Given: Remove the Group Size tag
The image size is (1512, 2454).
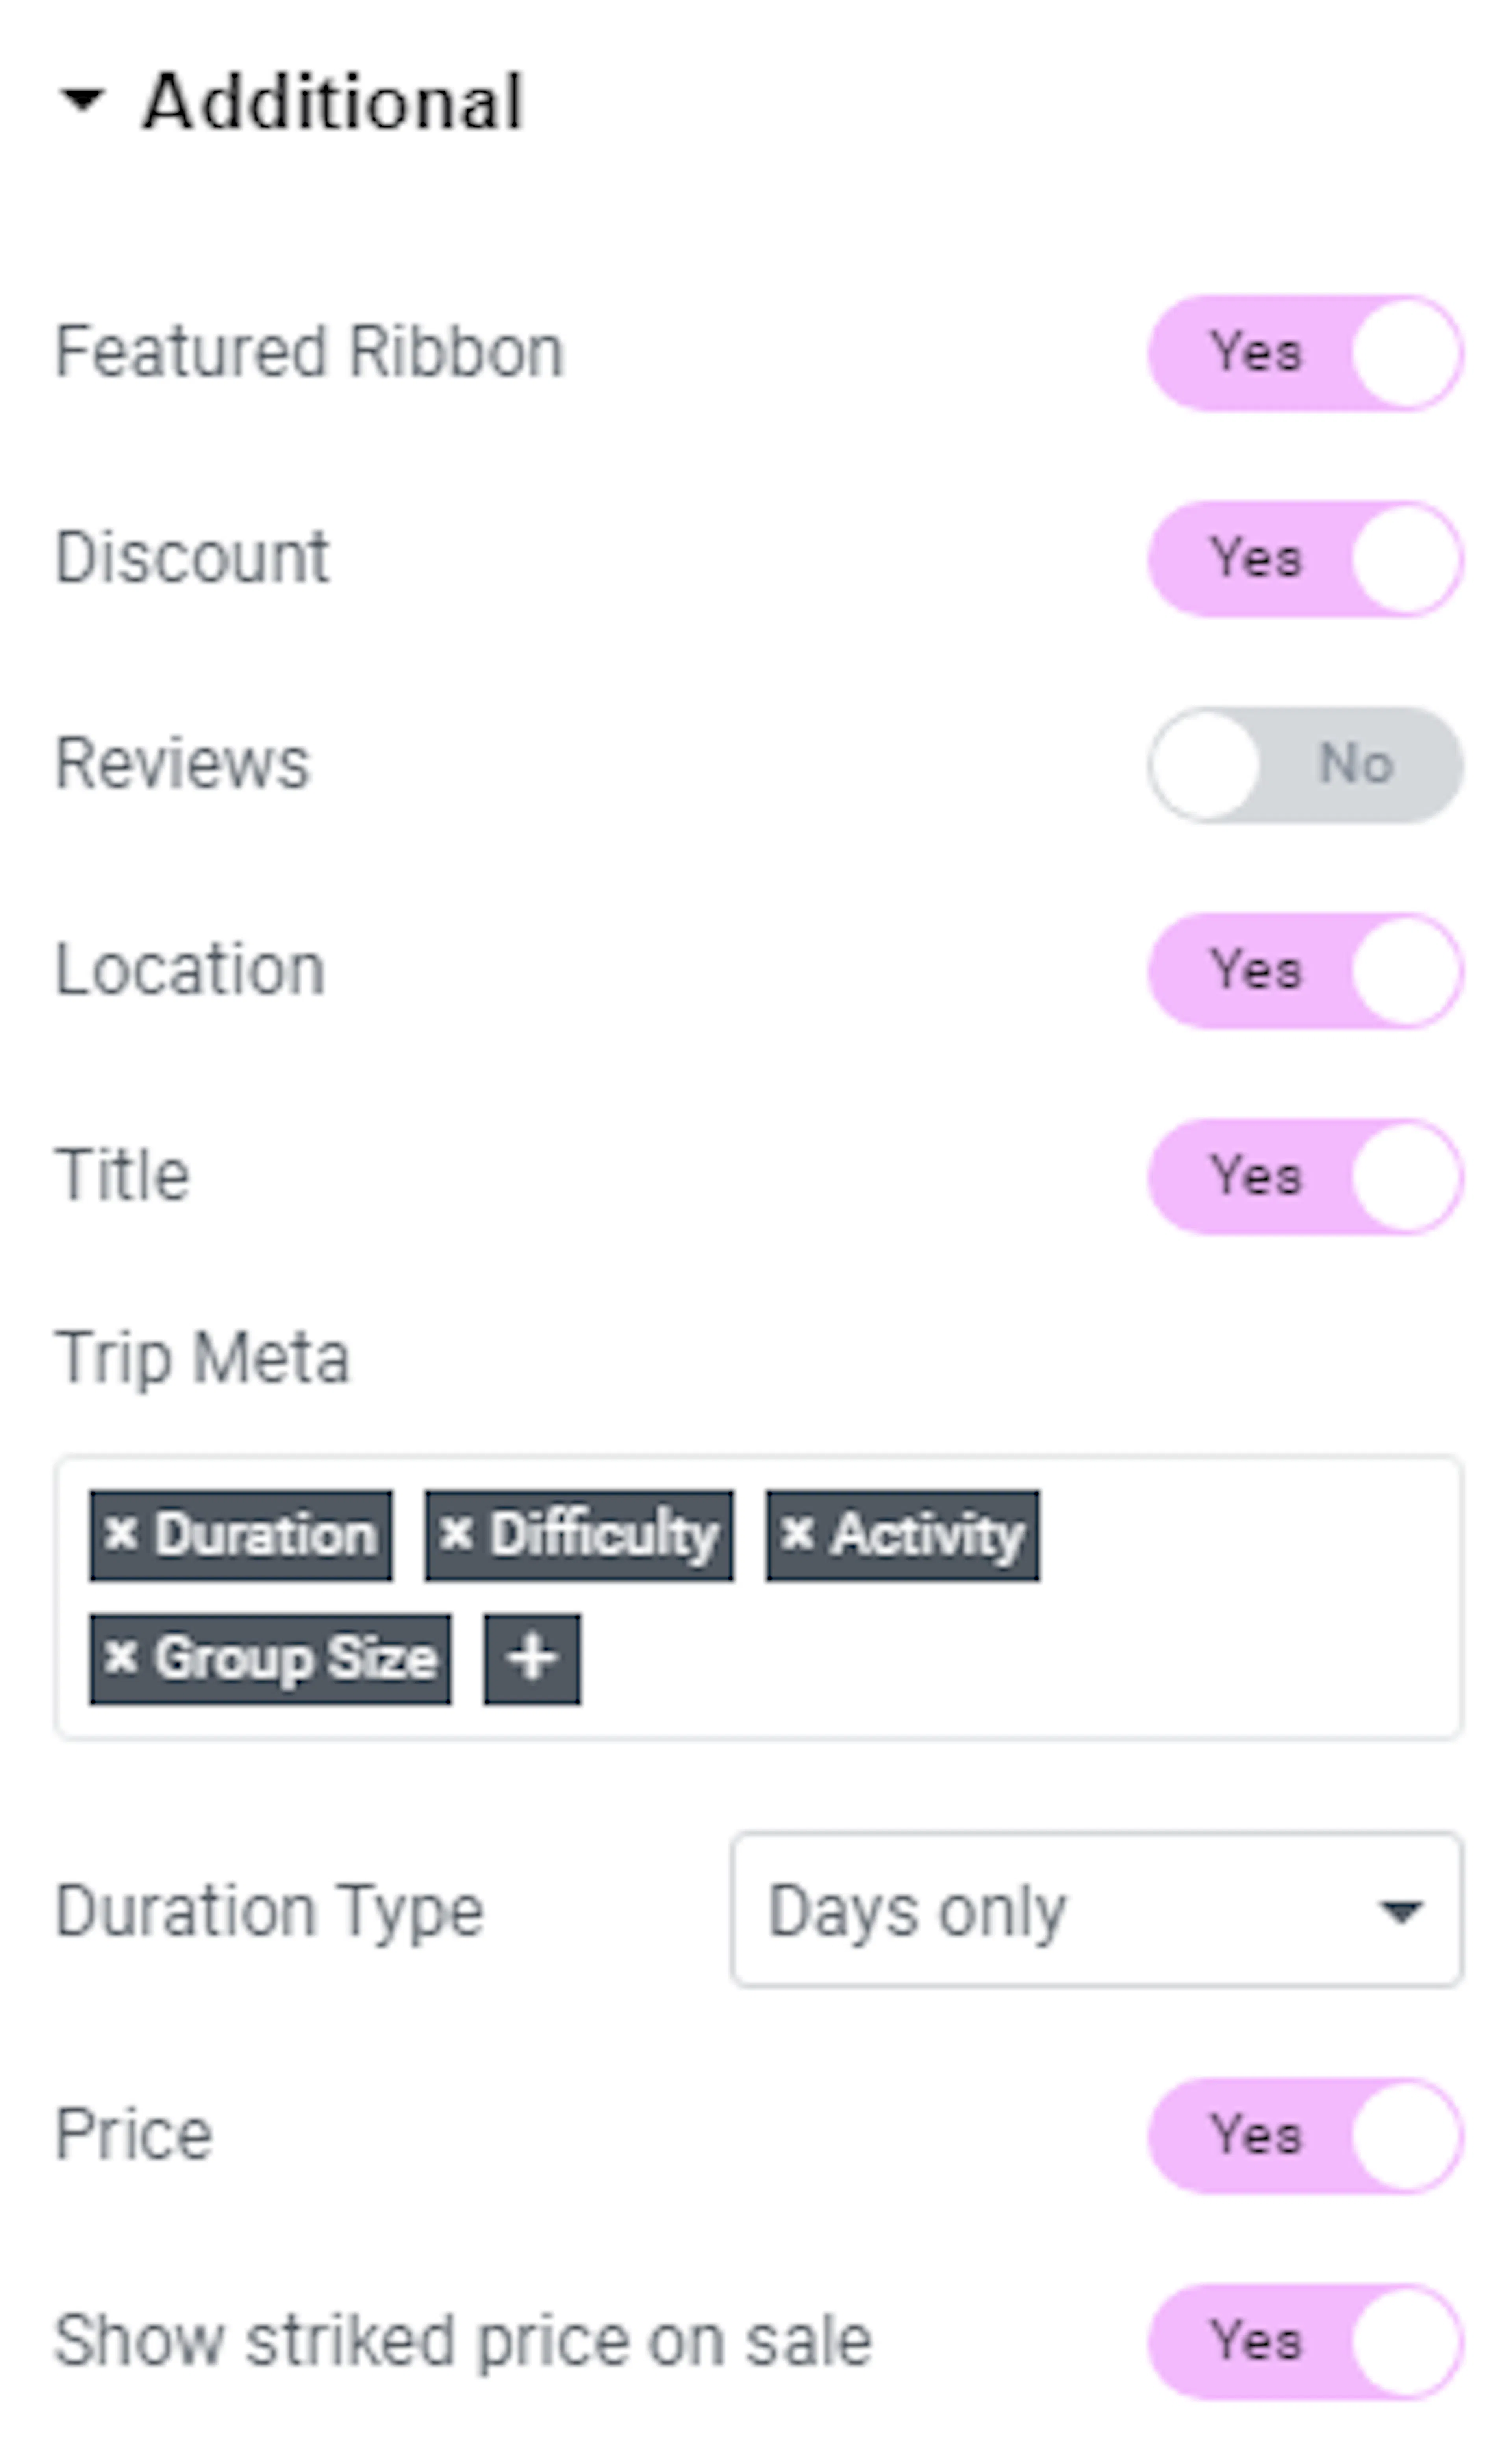Looking at the screenshot, I should [x=121, y=1657].
